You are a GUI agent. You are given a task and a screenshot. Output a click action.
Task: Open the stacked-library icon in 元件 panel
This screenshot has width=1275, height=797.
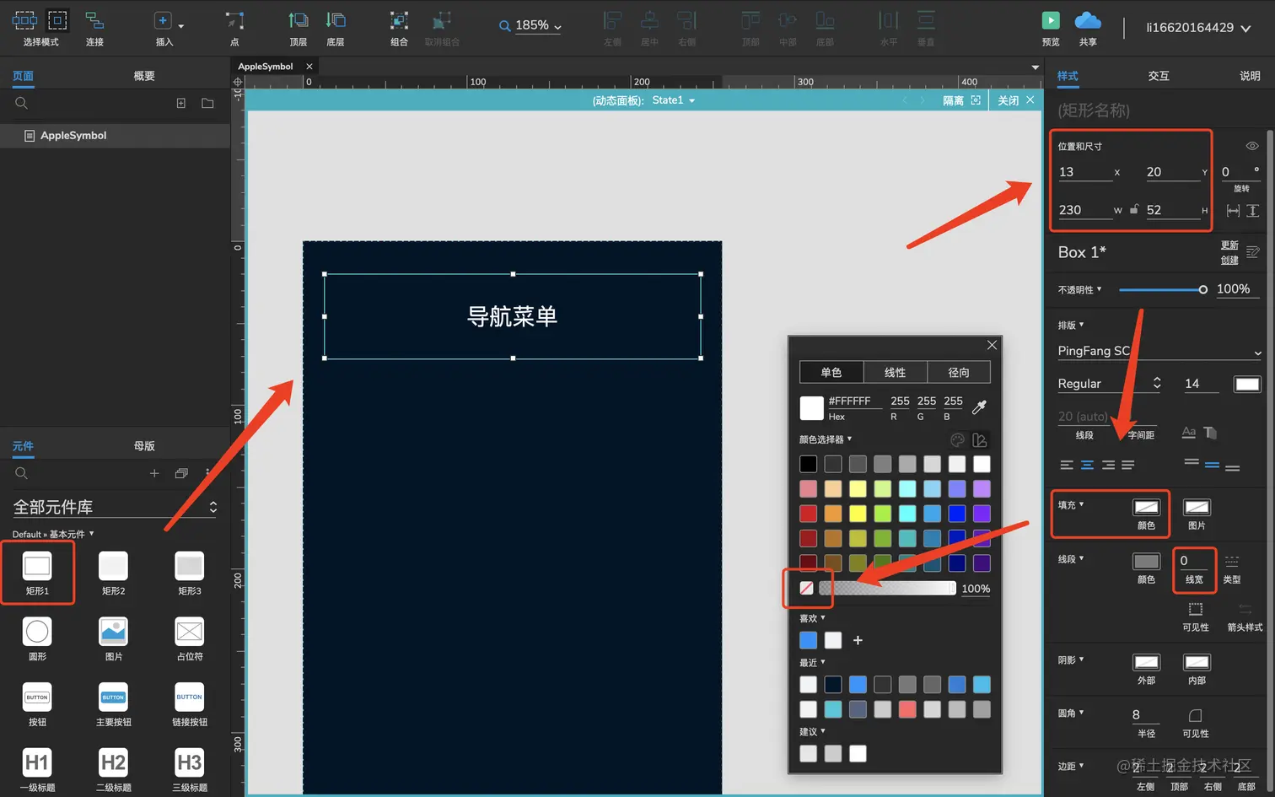(181, 473)
